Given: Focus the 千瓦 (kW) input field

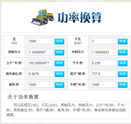Looking at the screenshot, I should pos(104,41).
